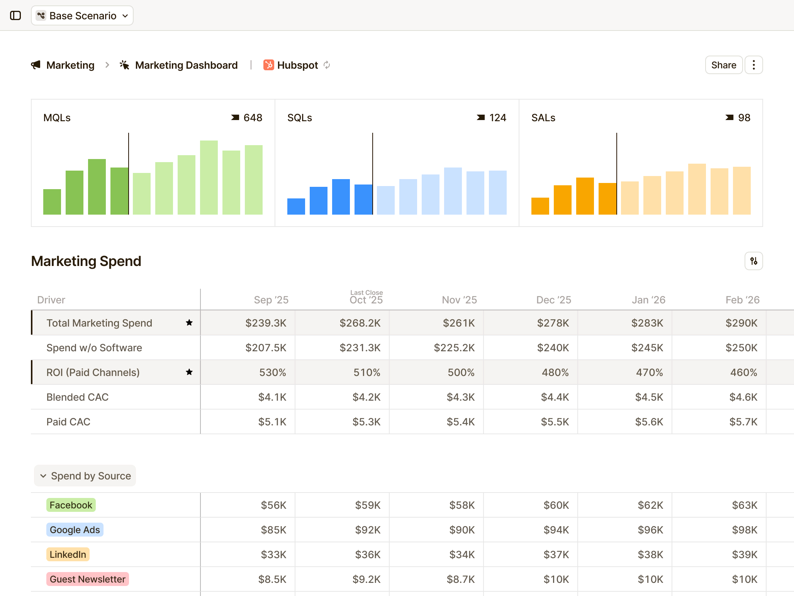
Task: Select the Blended CAC driver row
Action: (77, 397)
